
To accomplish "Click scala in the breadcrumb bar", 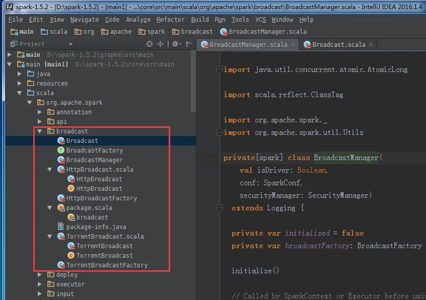I will coord(54,32).
